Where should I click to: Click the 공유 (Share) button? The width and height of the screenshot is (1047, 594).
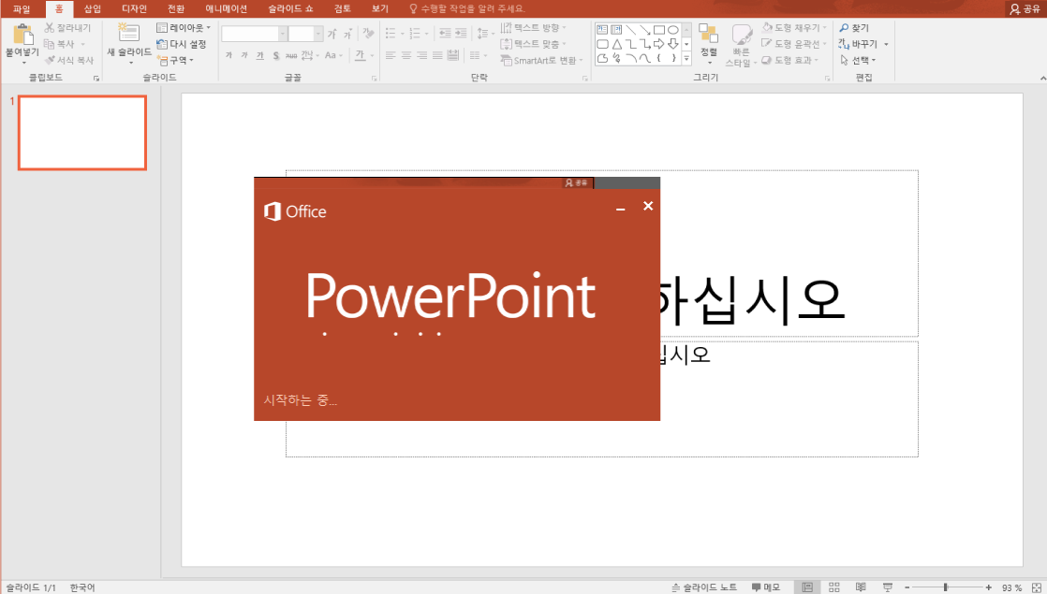[1025, 8]
